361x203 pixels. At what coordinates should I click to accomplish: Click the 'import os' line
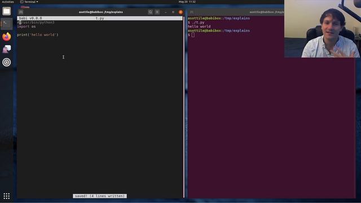27,27
